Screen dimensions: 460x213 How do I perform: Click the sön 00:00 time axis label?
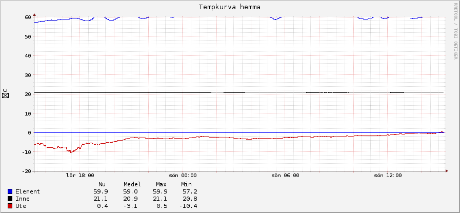183,176
